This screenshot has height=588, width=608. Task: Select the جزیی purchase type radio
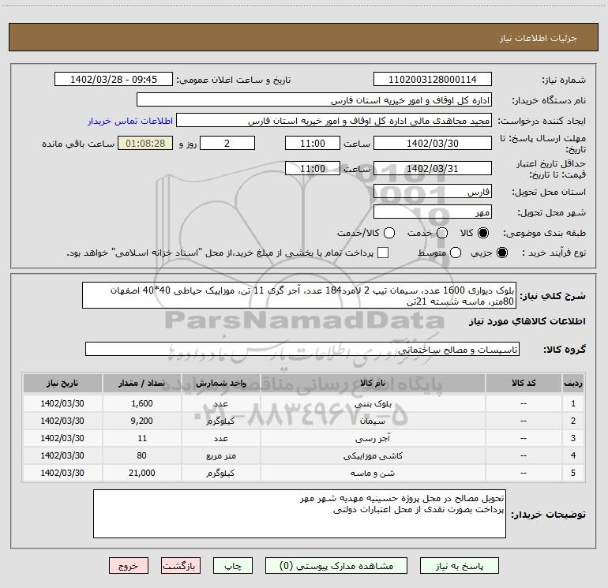(502, 253)
